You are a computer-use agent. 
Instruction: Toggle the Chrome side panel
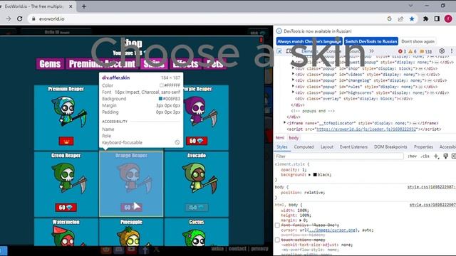[437, 19]
